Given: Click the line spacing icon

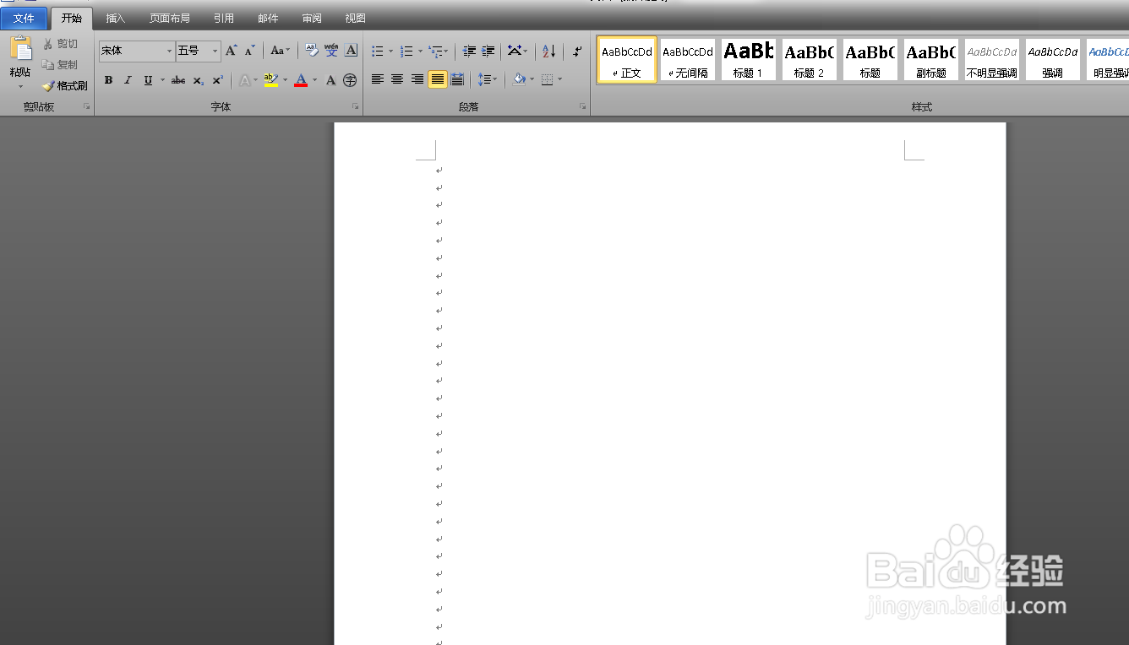Looking at the screenshot, I should coord(484,79).
